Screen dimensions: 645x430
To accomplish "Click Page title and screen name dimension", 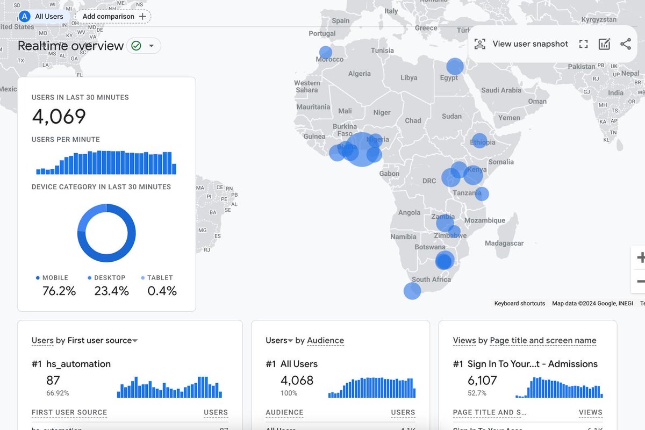I will 543,340.
